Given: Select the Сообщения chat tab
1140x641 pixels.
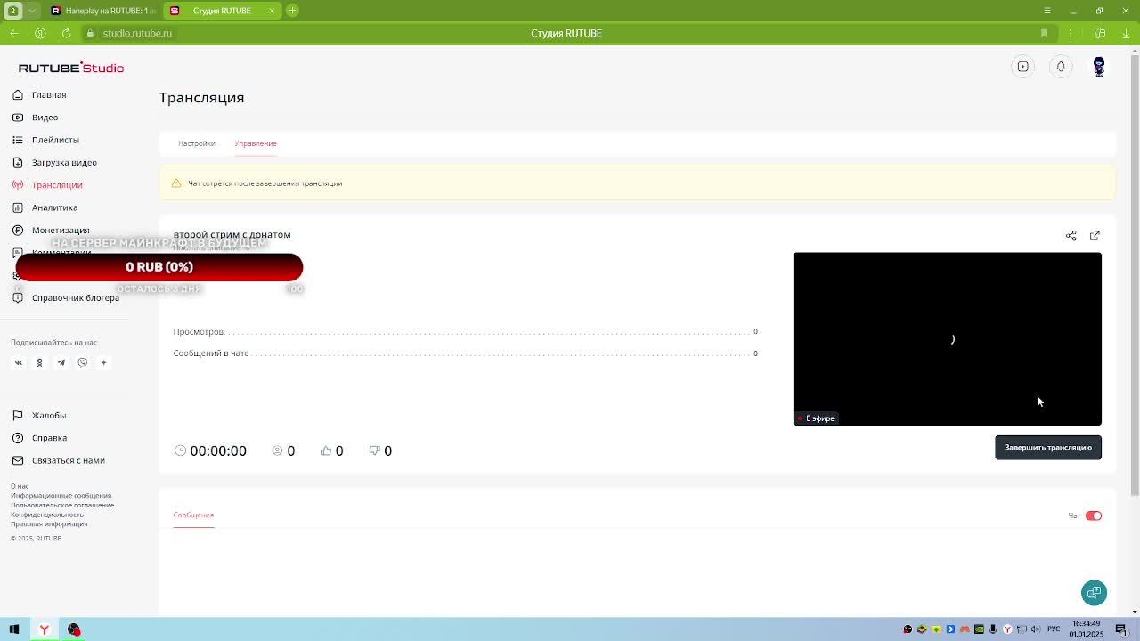Looking at the screenshot, I should point(193,515).
